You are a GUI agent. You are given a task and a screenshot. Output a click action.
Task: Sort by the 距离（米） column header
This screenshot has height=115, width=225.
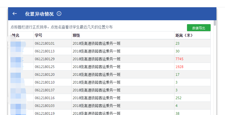click(184, 35)
